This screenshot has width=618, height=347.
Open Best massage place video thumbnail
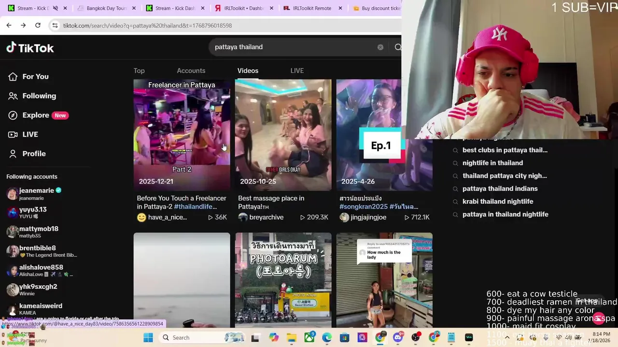[x=283, y=135]
